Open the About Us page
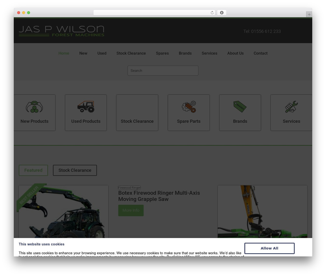This screenshot has width=326, height=276. pos(235,53)
